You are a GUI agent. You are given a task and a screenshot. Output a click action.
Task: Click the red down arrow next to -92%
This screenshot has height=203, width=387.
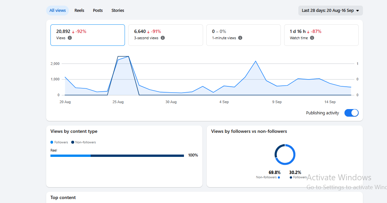(x=73, y=32)
